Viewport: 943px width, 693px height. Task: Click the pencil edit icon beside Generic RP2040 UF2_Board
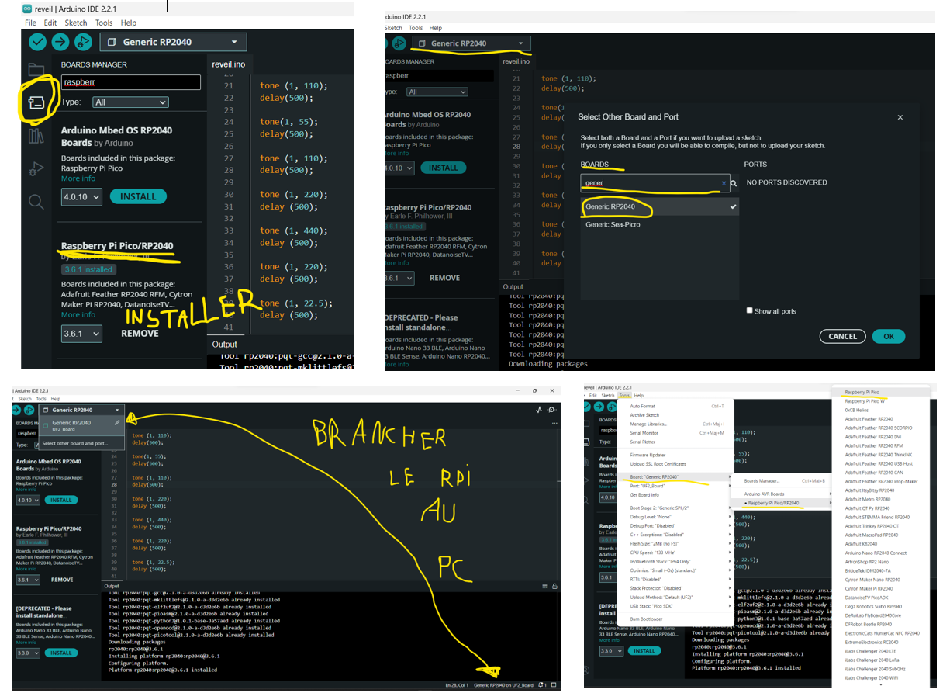[x=117, y=423]
